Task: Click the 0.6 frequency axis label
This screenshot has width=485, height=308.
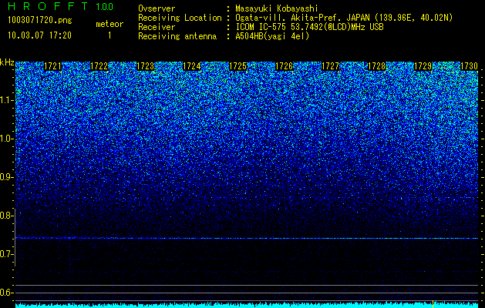Action: pos(7,293)
